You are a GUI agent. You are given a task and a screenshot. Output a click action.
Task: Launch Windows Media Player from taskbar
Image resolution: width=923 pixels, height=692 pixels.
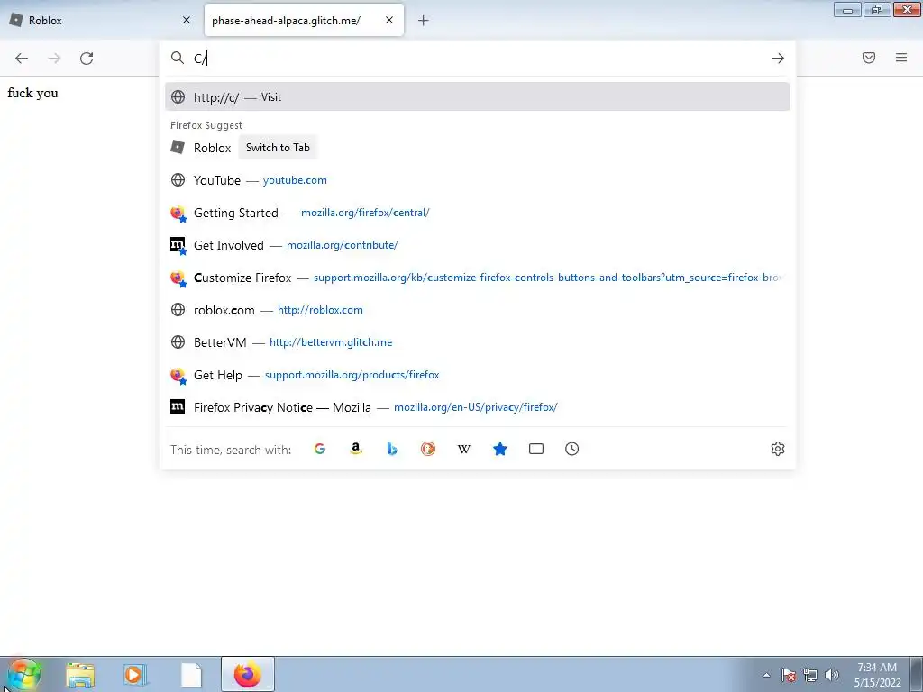[135, 675]
